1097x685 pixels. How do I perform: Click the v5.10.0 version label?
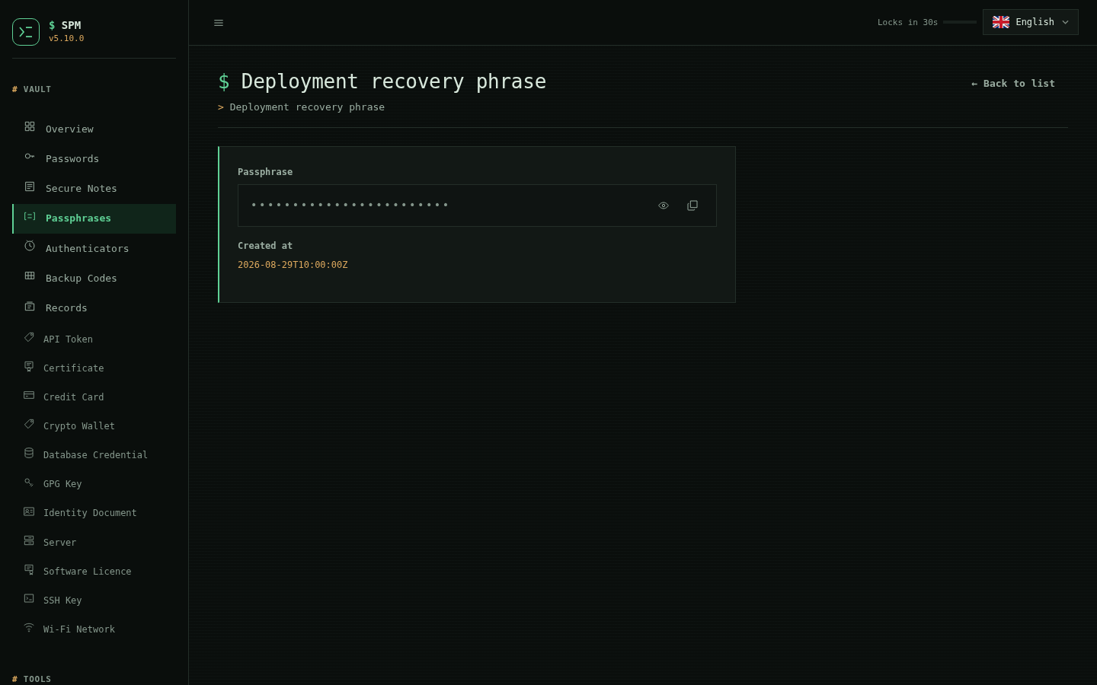[x=66, y=38]
